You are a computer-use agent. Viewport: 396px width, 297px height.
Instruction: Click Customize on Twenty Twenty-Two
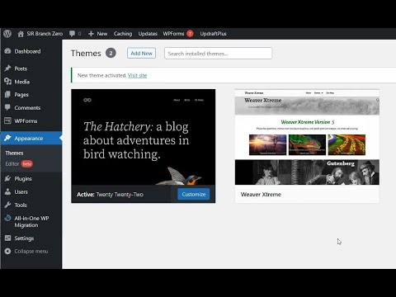pyautogui.click(x=194, y=194)
